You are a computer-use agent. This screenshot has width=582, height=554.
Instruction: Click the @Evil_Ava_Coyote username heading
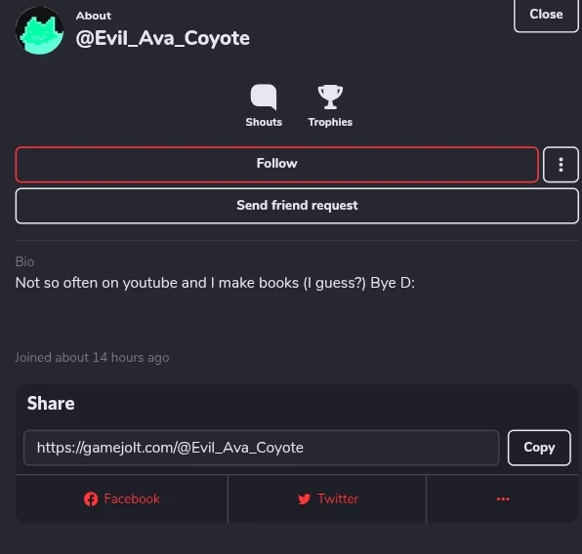coord(162,39)
